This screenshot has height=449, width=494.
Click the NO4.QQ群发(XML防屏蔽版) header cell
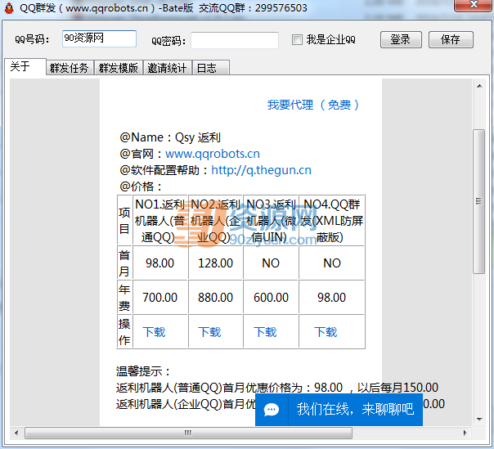(332, 221)
